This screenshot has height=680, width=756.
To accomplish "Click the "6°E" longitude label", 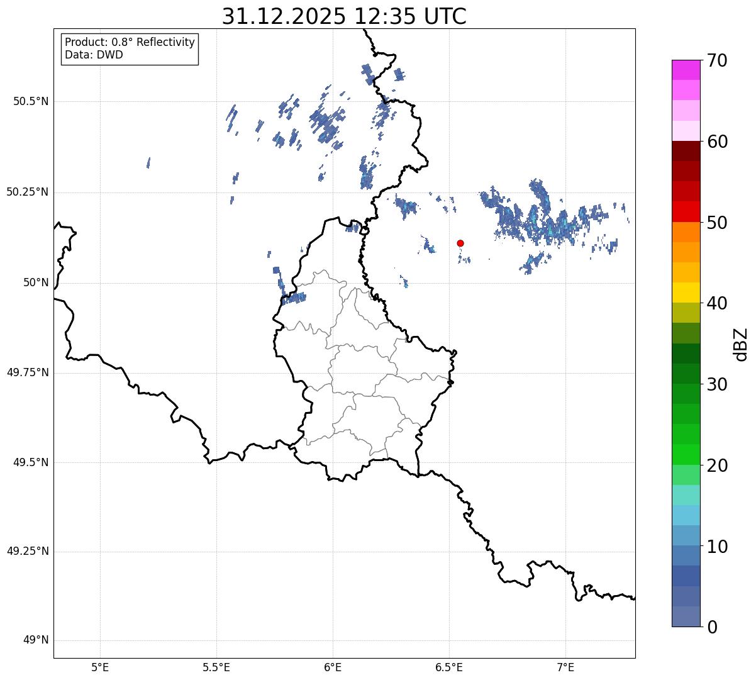I will coord(333,667).
